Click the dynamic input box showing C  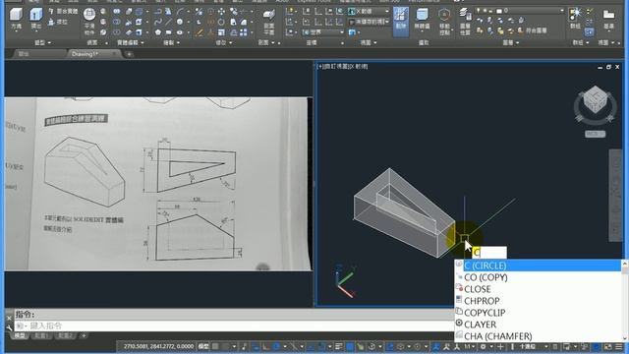coord(489,253)
